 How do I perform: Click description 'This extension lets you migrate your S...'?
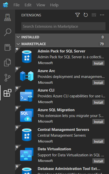coord(71,116)
